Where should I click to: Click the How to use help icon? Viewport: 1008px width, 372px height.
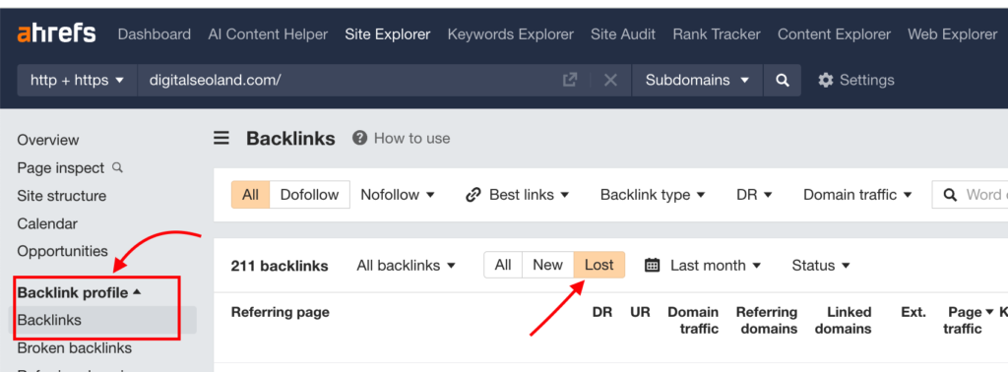[360, 138]
